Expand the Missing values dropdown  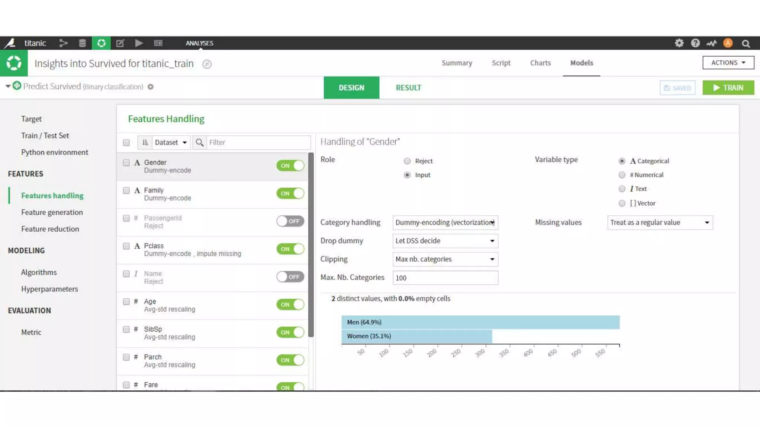pyautogui.click(x=659, y=222)
